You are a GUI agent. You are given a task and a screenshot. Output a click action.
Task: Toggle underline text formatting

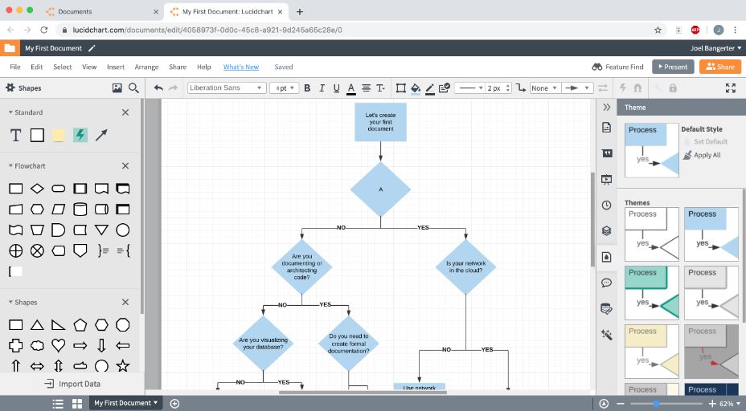click(x=336, y=88)
